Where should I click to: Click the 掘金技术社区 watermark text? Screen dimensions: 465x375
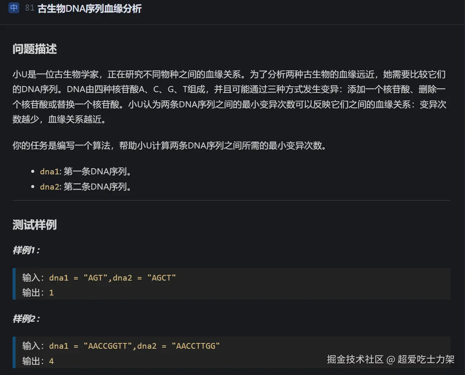(x=355, y=359)
